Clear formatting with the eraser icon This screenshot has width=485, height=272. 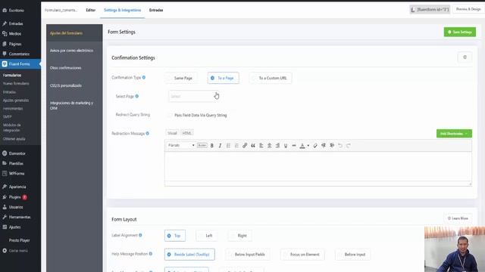coord(315,146)
